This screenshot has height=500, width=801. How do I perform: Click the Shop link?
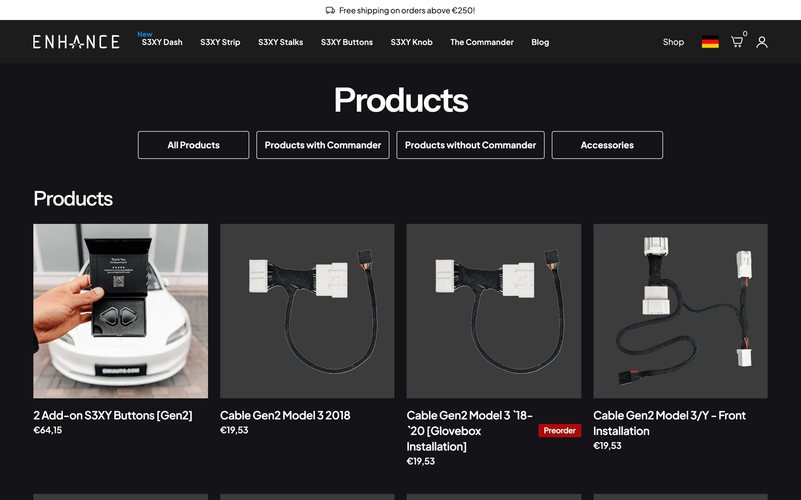[x=673, y=42]
